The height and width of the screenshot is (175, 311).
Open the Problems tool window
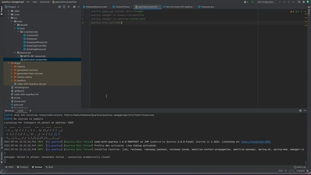pyautogui.click(x=23, y=167)
